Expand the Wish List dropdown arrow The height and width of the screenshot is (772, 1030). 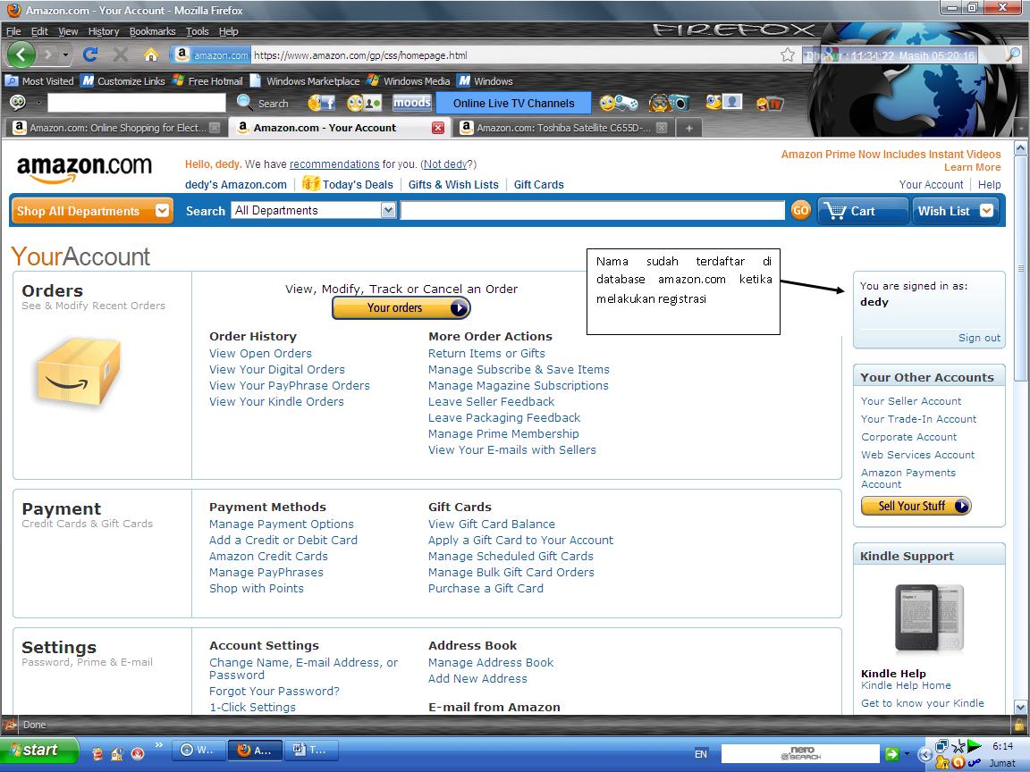[x=986, y=211]
